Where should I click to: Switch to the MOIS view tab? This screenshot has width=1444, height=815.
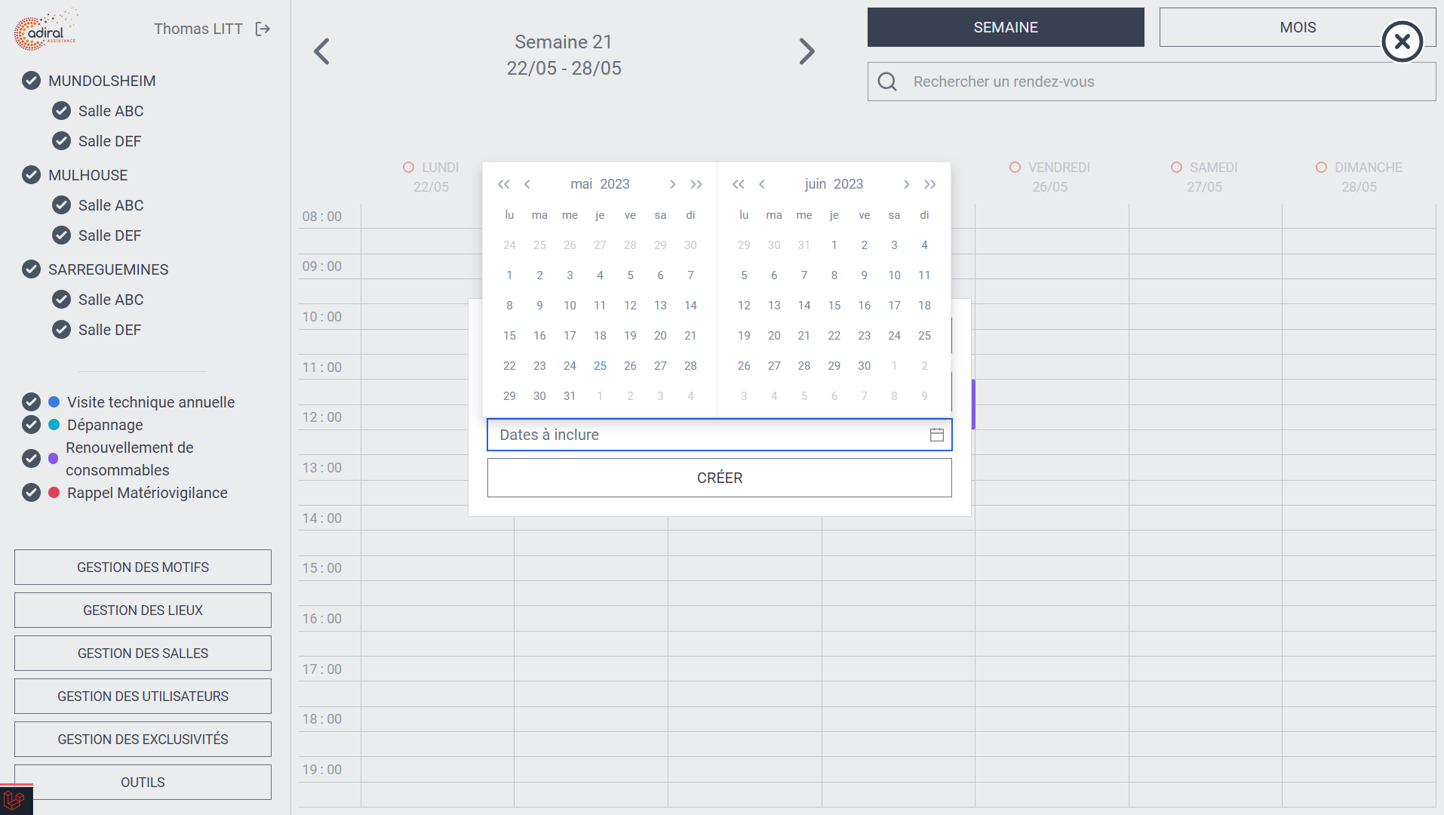[x=1298, y=27]
